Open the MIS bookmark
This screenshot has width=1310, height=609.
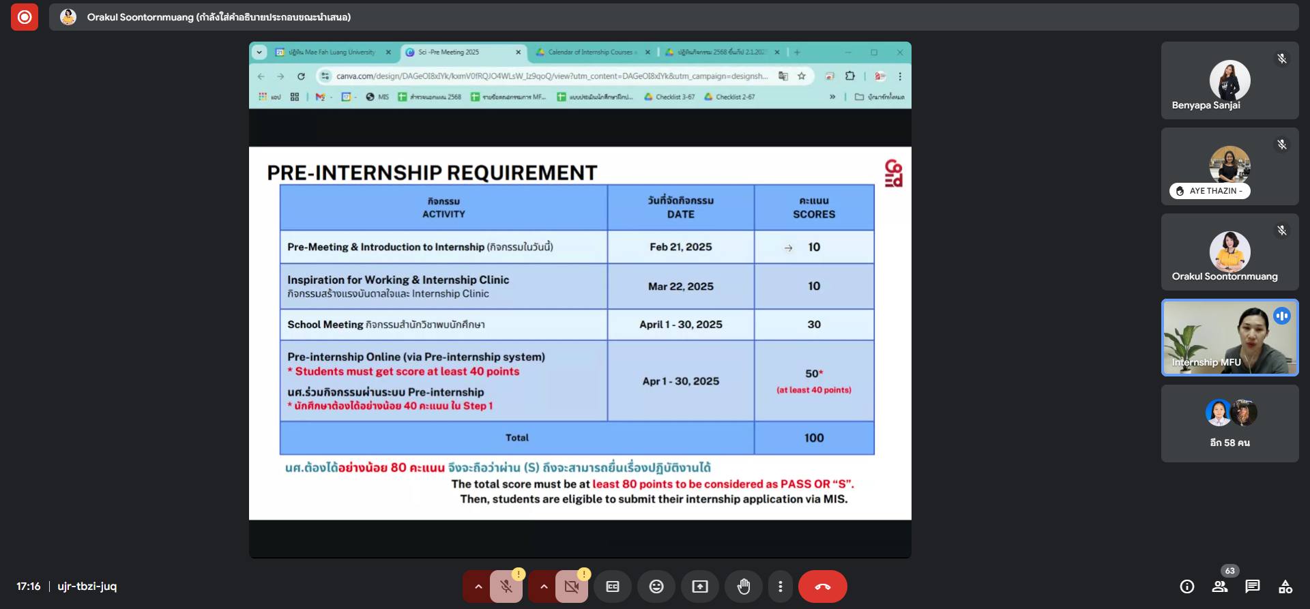377,97
